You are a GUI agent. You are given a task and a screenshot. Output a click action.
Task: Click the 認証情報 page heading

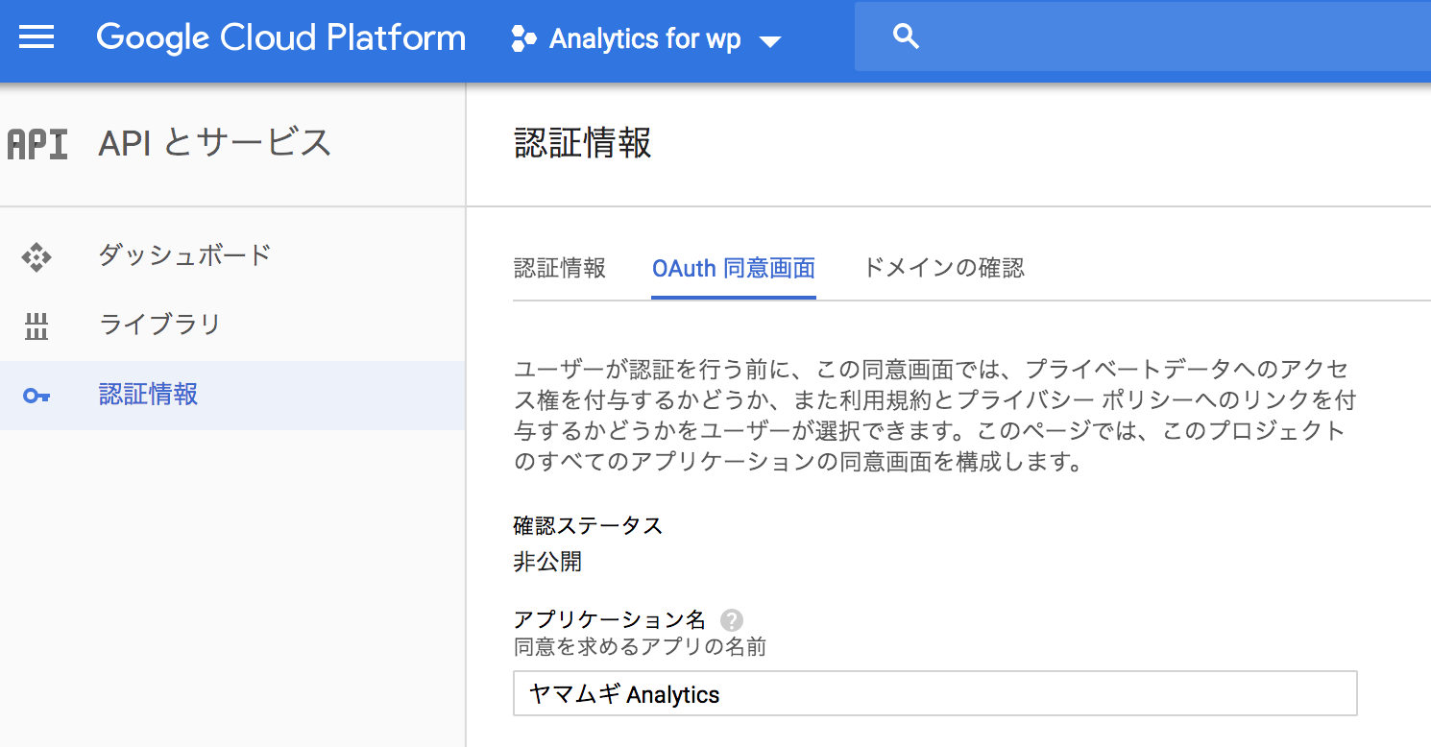pyautogui.click(x=583, y=143)
